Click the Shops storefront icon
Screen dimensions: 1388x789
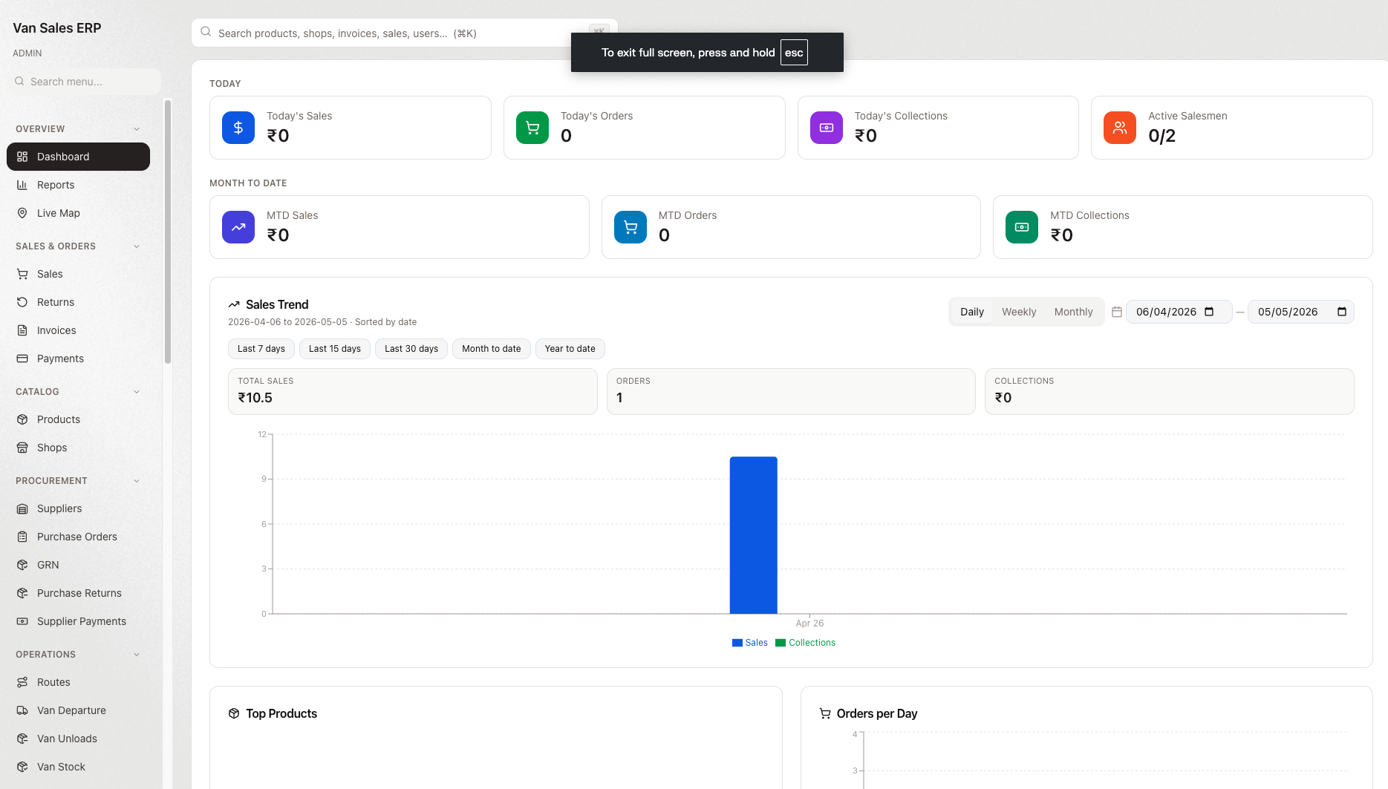click(x=22, y=448)
